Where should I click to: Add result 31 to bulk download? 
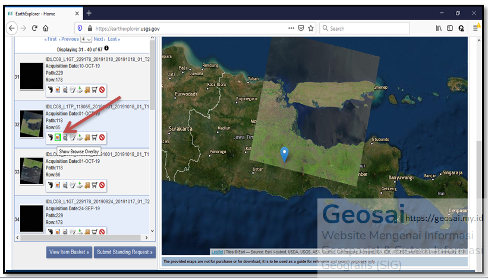[87, 90]
